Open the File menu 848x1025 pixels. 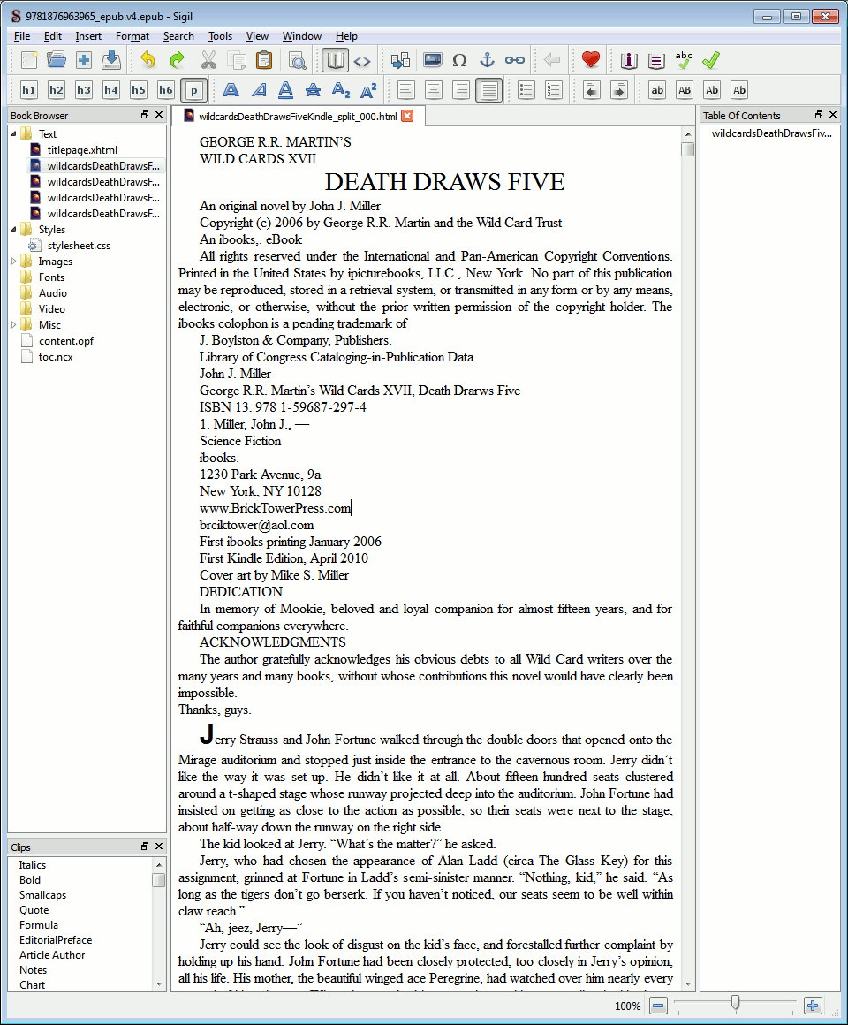[x=21, y=36]
